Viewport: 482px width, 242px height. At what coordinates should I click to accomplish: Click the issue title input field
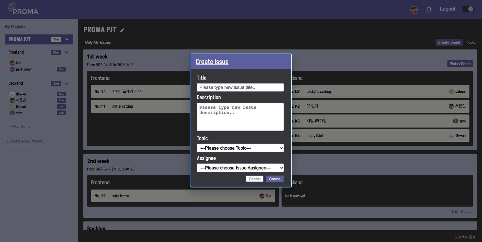pos(240,87)
